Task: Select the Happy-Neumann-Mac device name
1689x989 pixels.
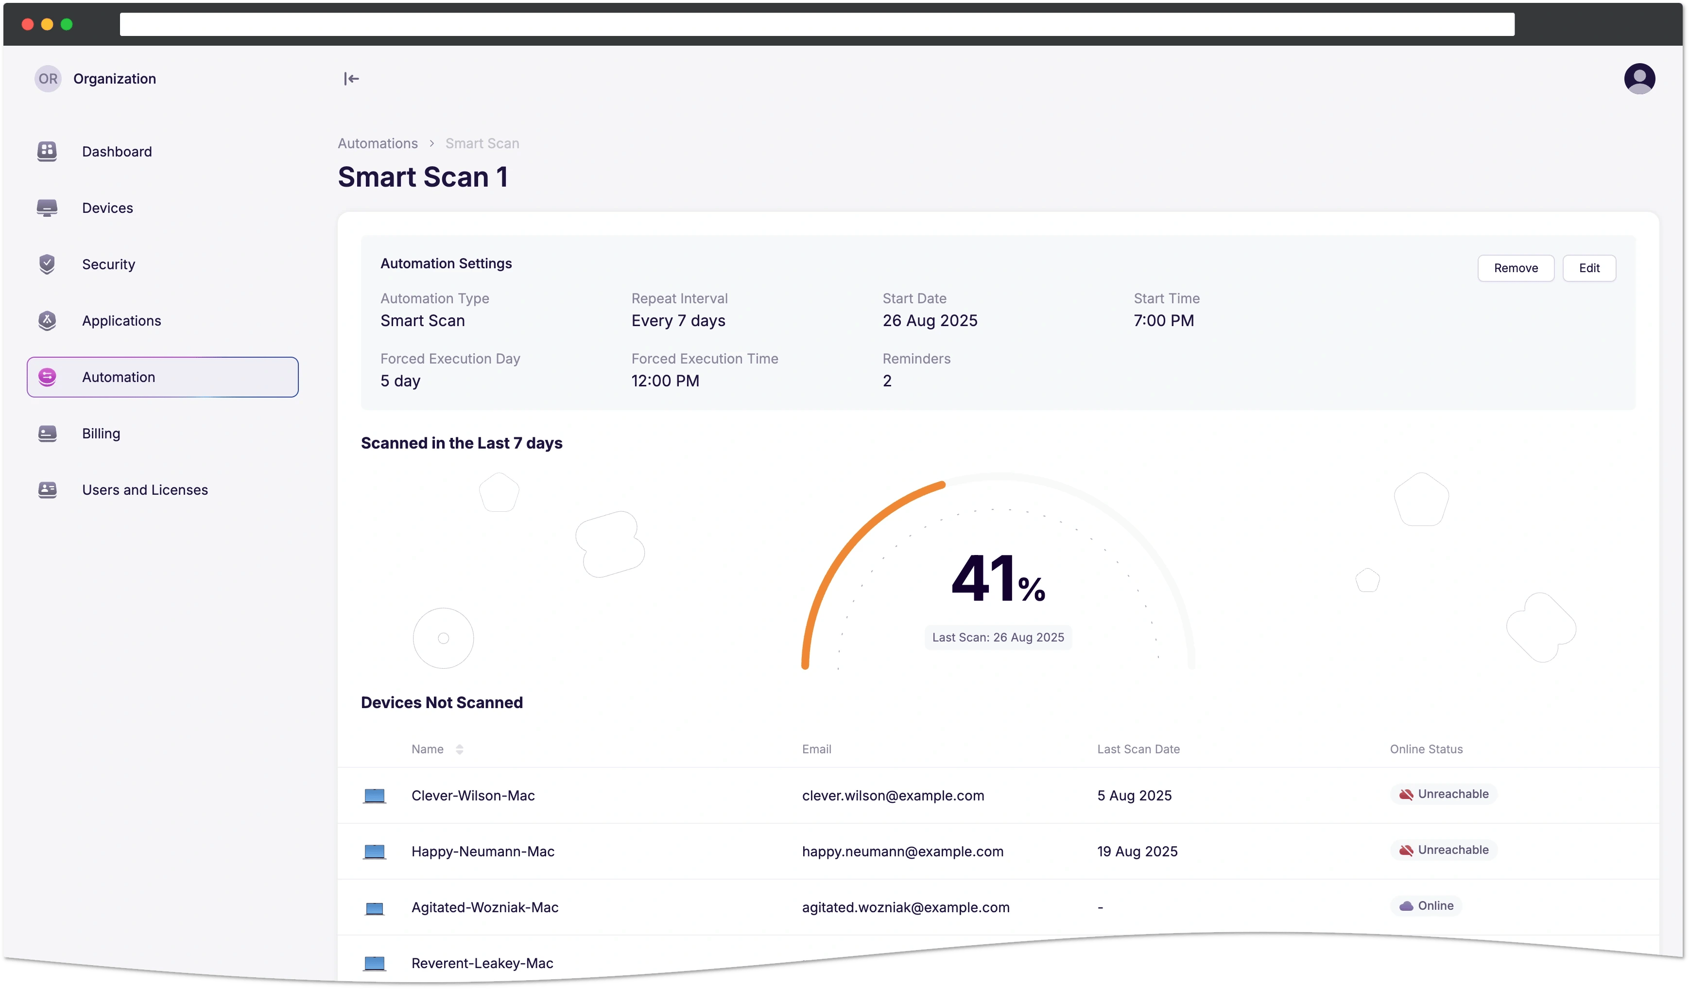Action: 483,851
